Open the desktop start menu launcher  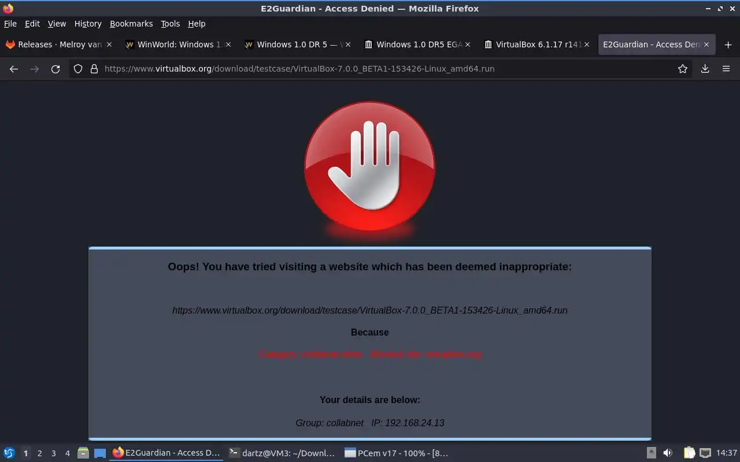point(9,453)
